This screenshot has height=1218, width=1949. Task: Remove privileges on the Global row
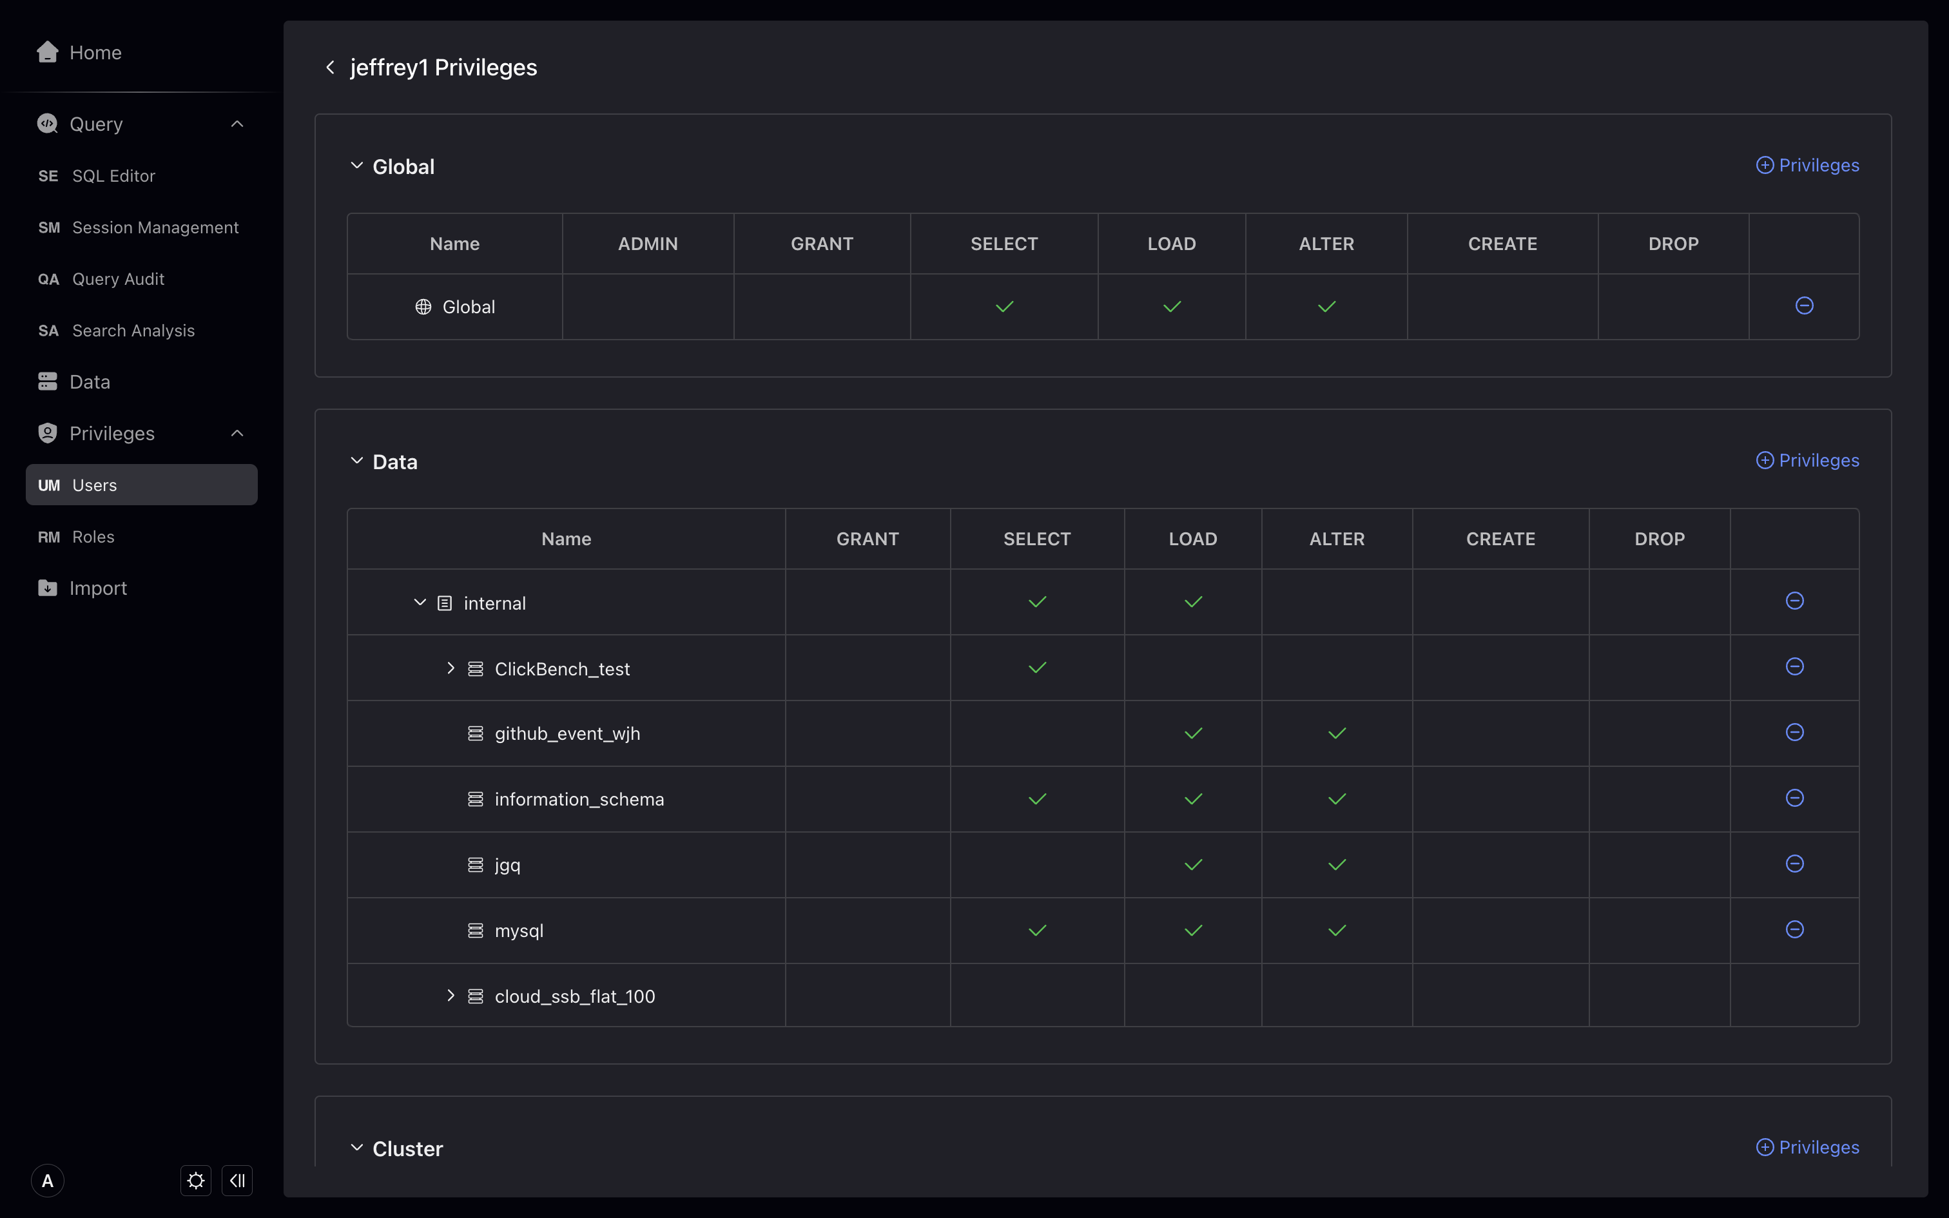1804,305
